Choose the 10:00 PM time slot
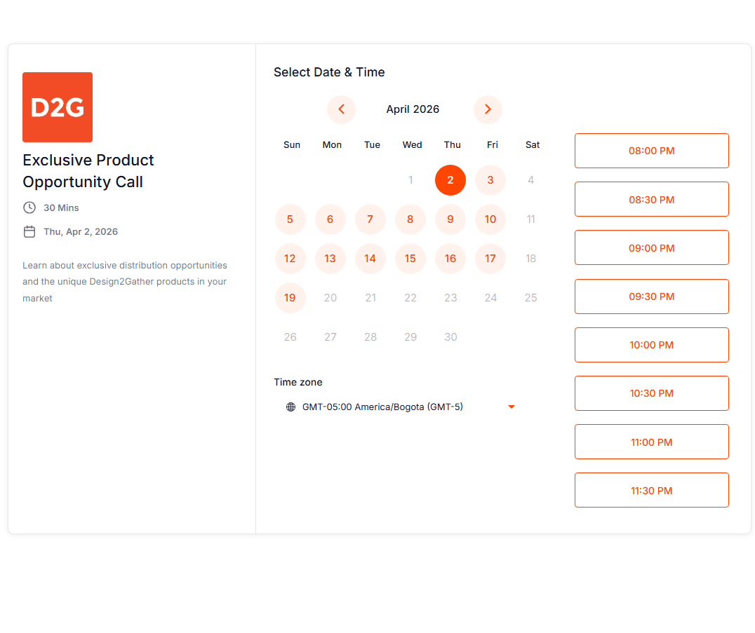This screenshot has height=633, width=755. [651, 346]
